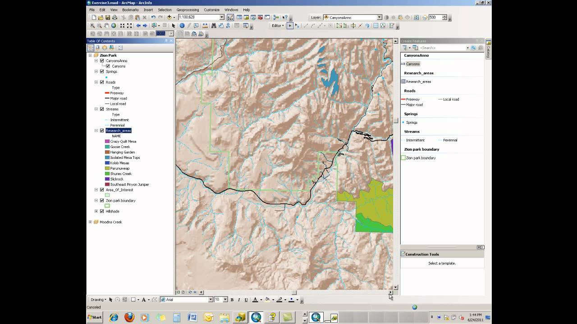
Task: Click the Parunuweap legend color swatch
Action: click(x=107, y=168)
